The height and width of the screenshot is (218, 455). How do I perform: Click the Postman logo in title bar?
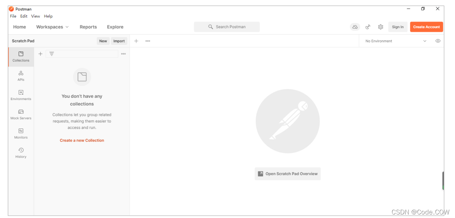pyautogui.click(x=11, y=9)
